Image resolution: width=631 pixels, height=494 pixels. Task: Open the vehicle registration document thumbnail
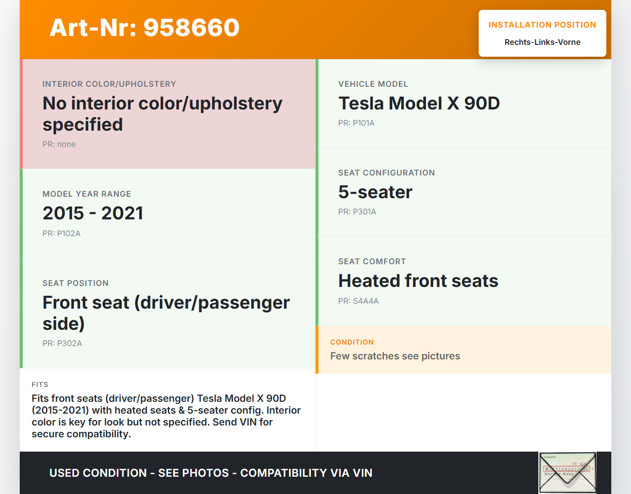point(567,473)
